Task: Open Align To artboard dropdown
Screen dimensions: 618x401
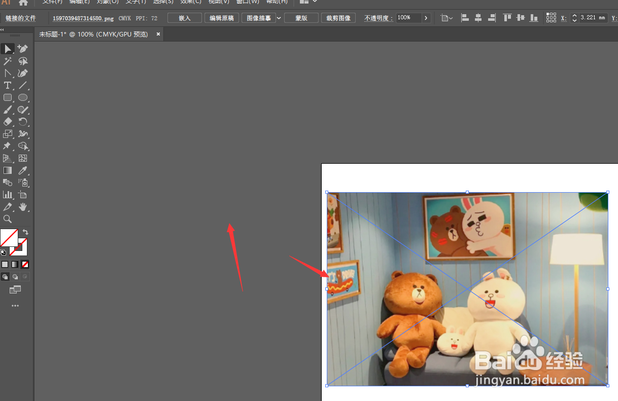Action: point(447,18)
